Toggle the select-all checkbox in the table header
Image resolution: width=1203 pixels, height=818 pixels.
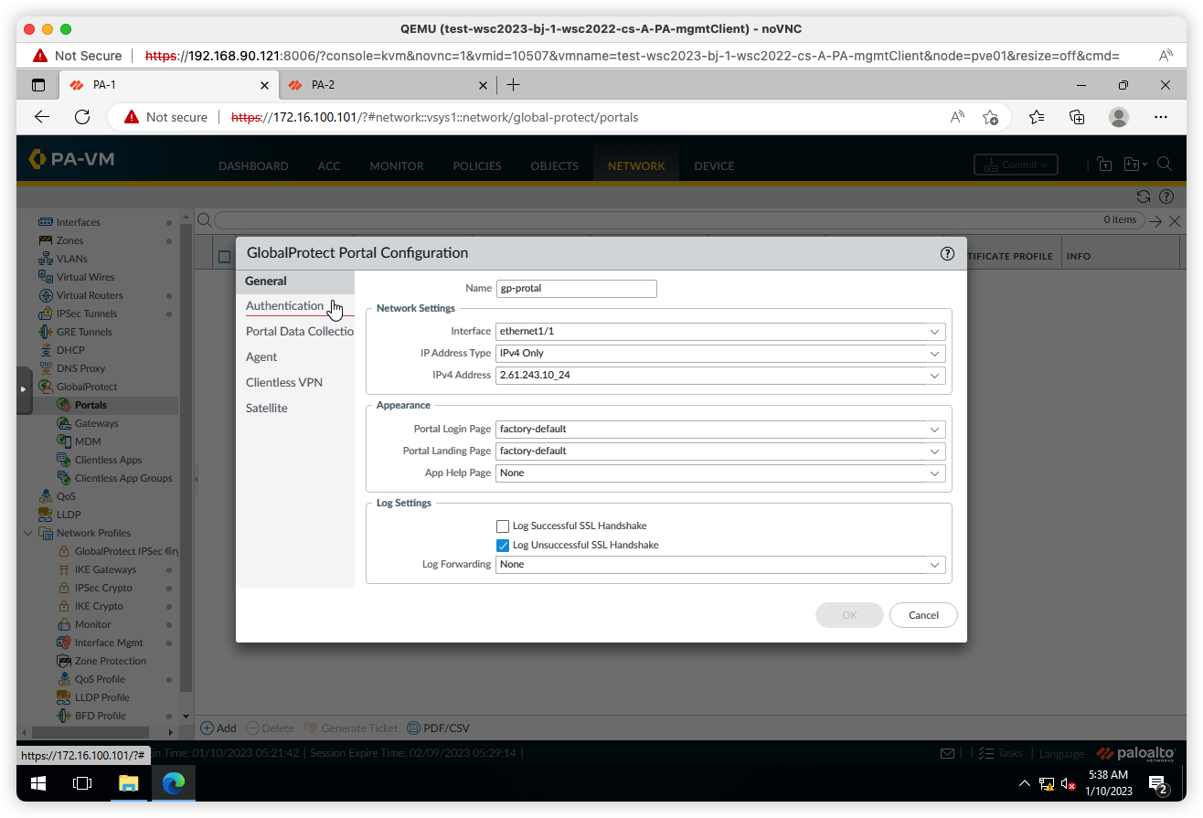pos(224,255)
